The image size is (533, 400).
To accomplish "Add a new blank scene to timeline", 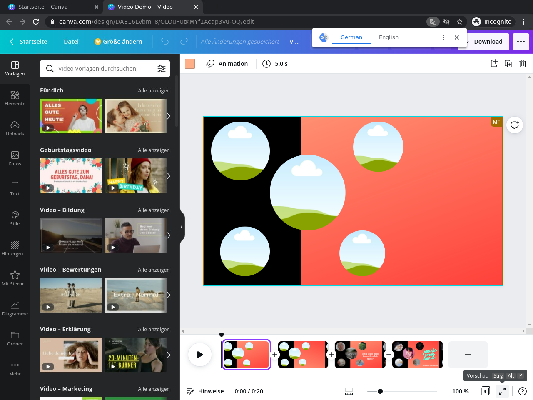I will (468, 355).
